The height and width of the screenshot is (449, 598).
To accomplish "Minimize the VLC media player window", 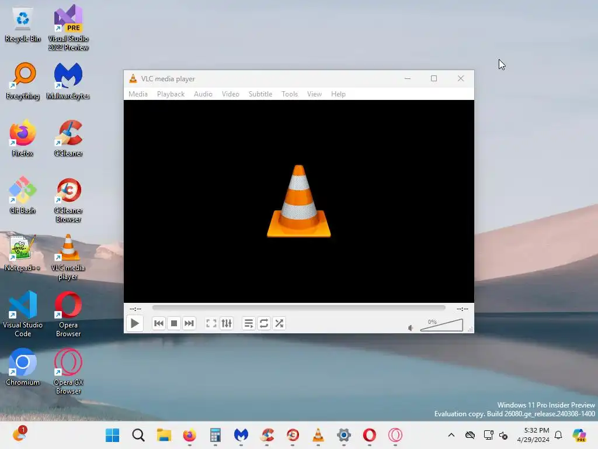I will tap(408, 79).
